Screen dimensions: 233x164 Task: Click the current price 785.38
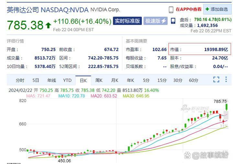point(25,25)
